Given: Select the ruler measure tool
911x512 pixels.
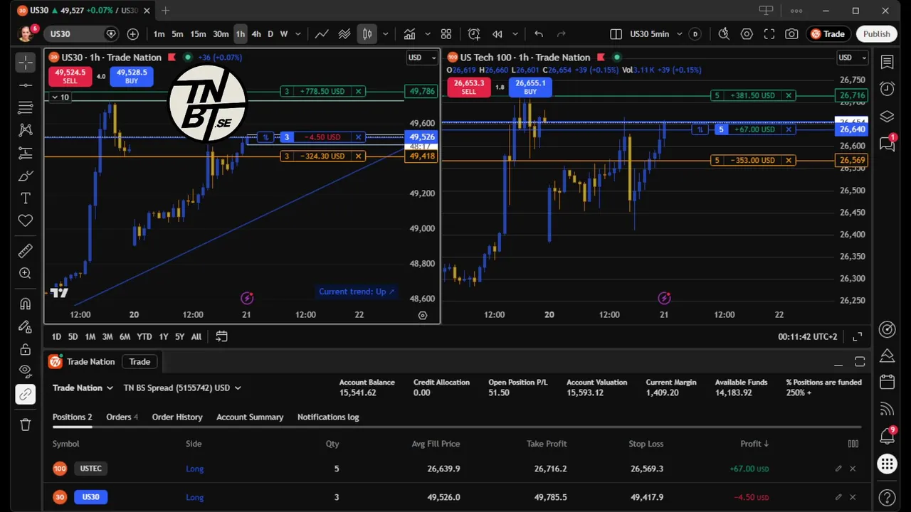Looking at the screenshot, I should pos(26,250).
